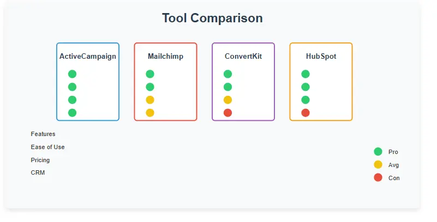The height and width of the screenshot is (222, 437).
Task: Click ActiveCampaign's first green Features dot
Action: 72,74
